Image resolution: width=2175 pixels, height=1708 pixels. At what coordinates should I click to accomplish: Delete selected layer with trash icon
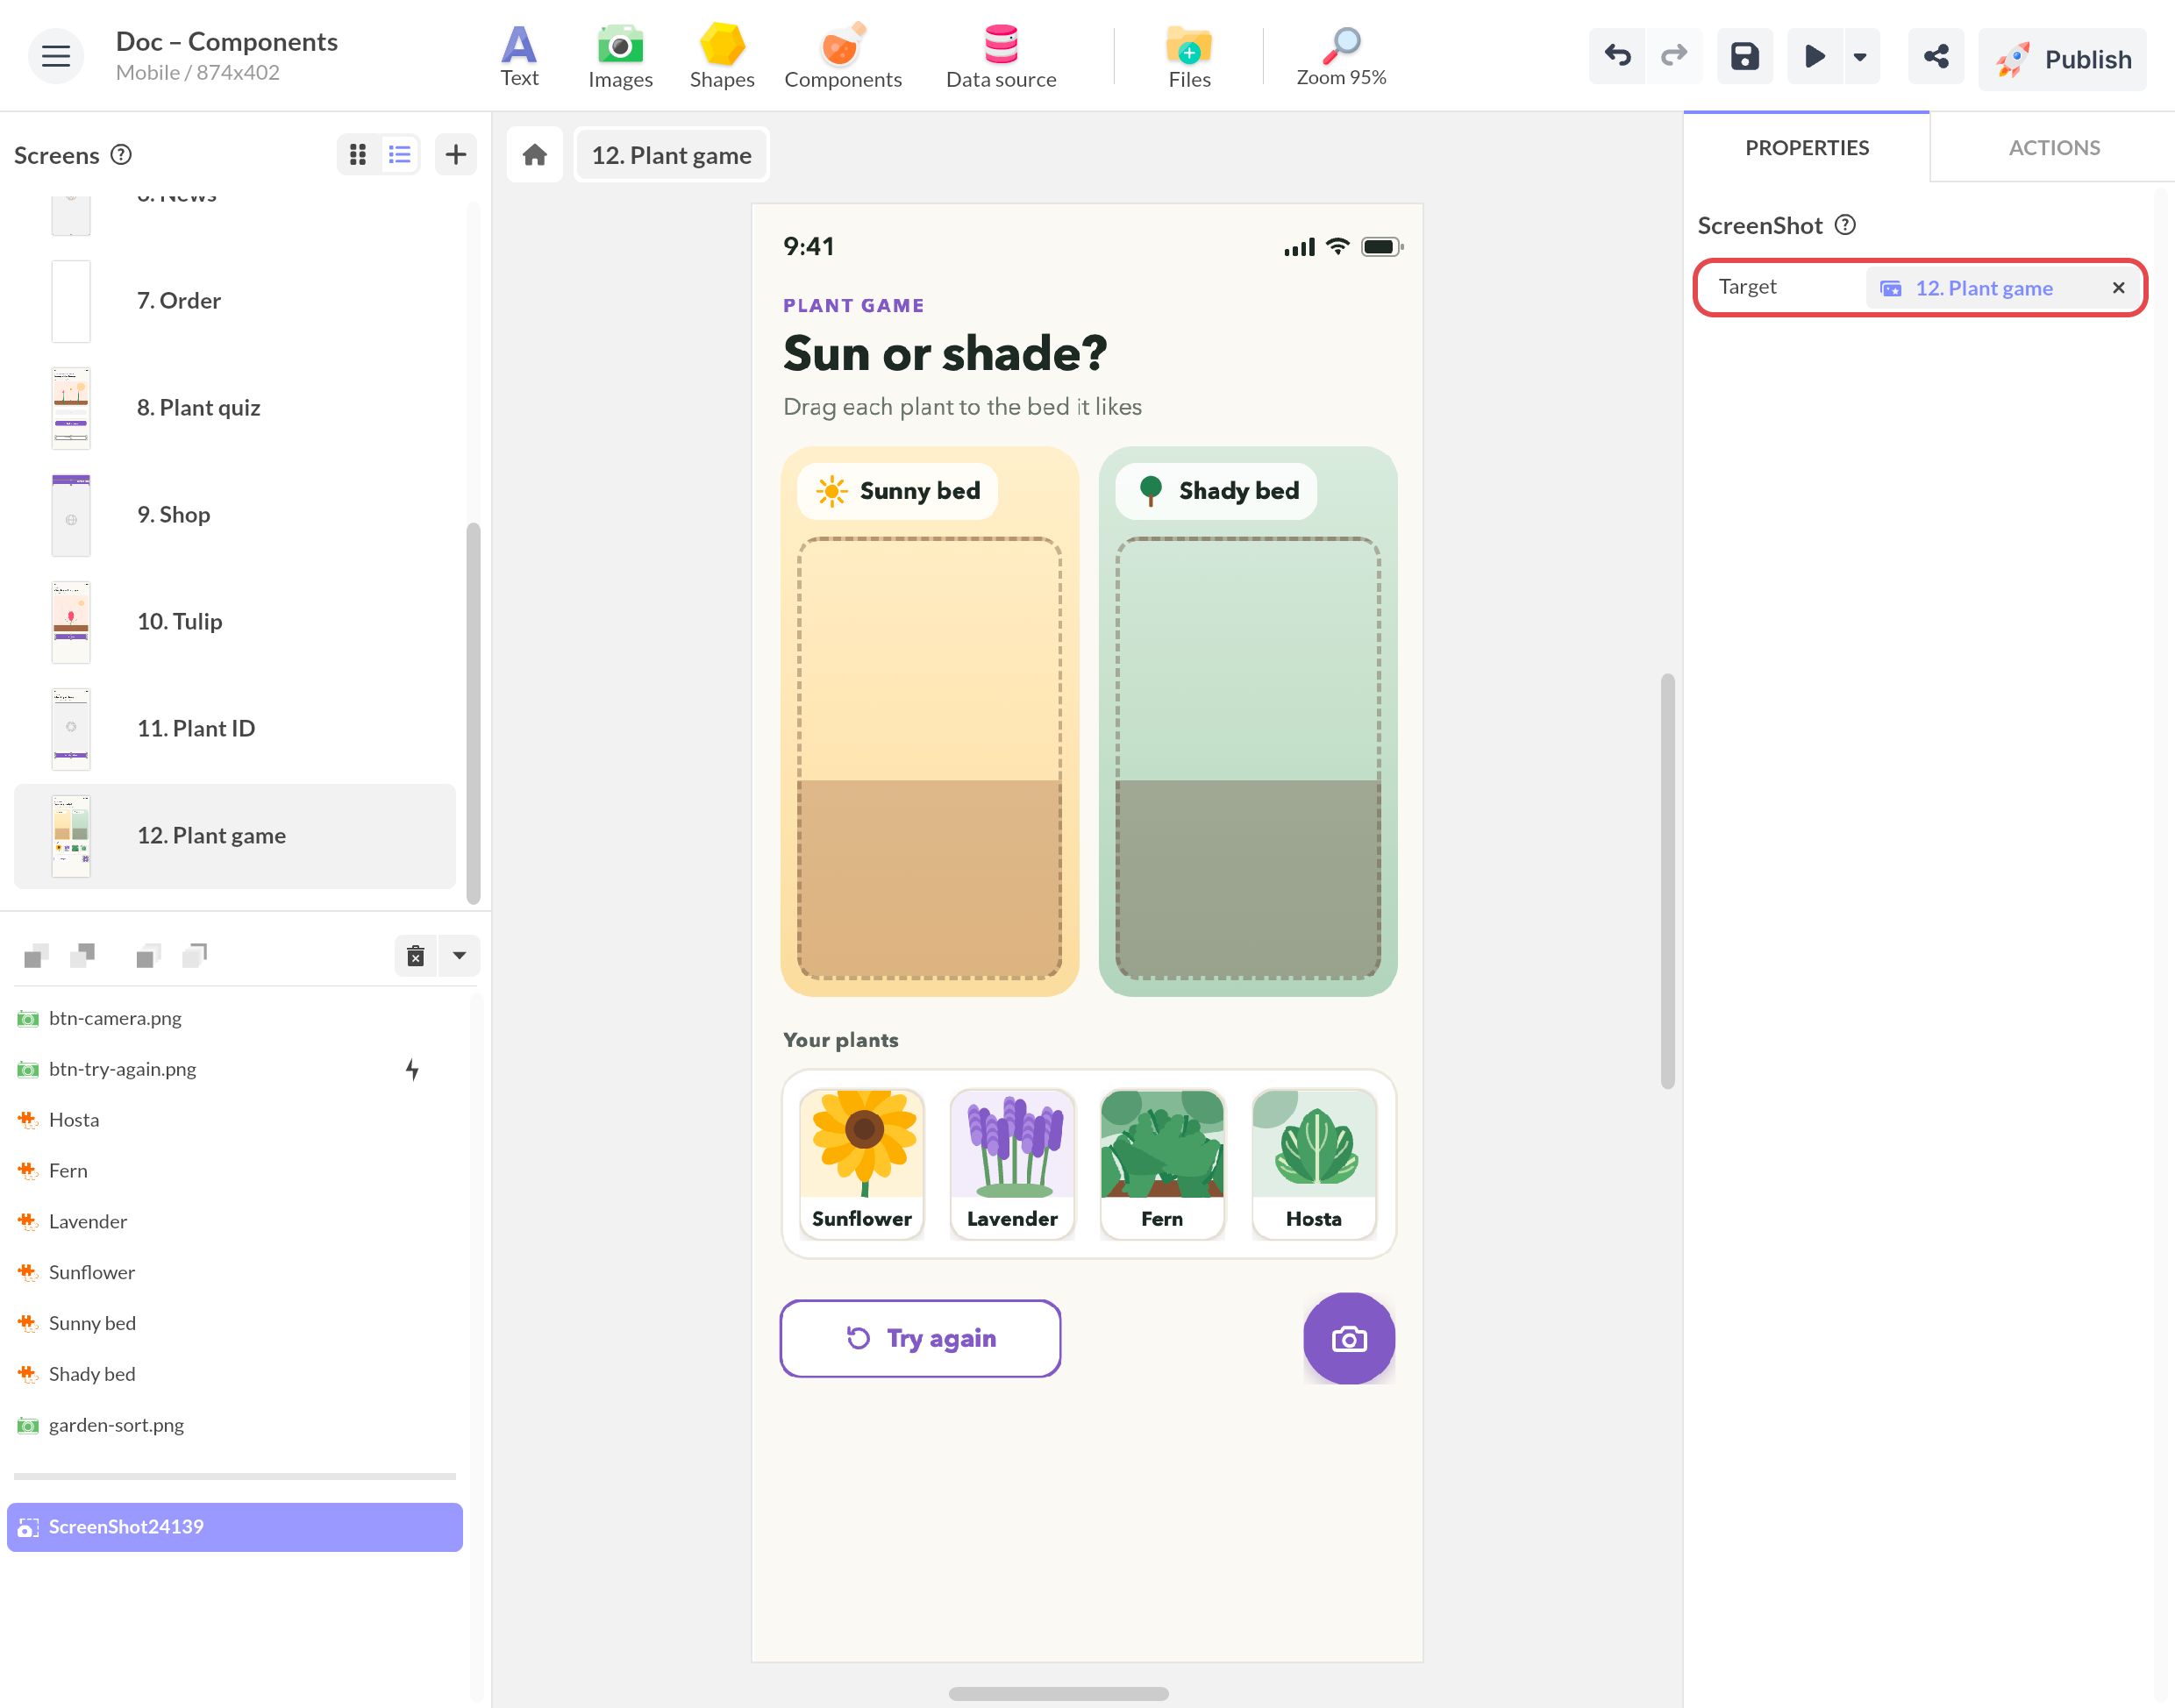(416, 956)
